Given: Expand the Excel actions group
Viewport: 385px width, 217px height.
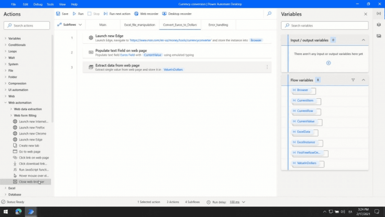Looking at the screenshot, I should point(5,188).
